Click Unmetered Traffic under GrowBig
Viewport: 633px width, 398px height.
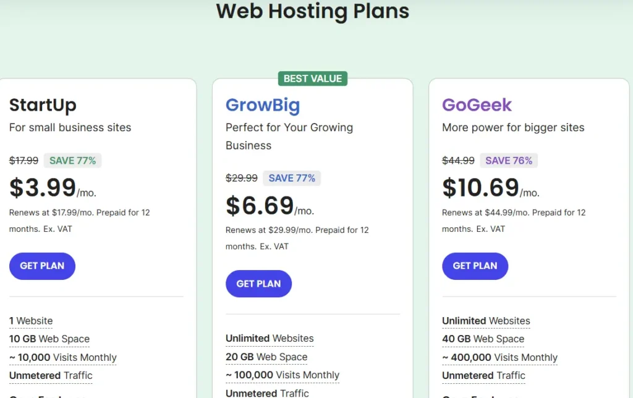pos(267,392)
